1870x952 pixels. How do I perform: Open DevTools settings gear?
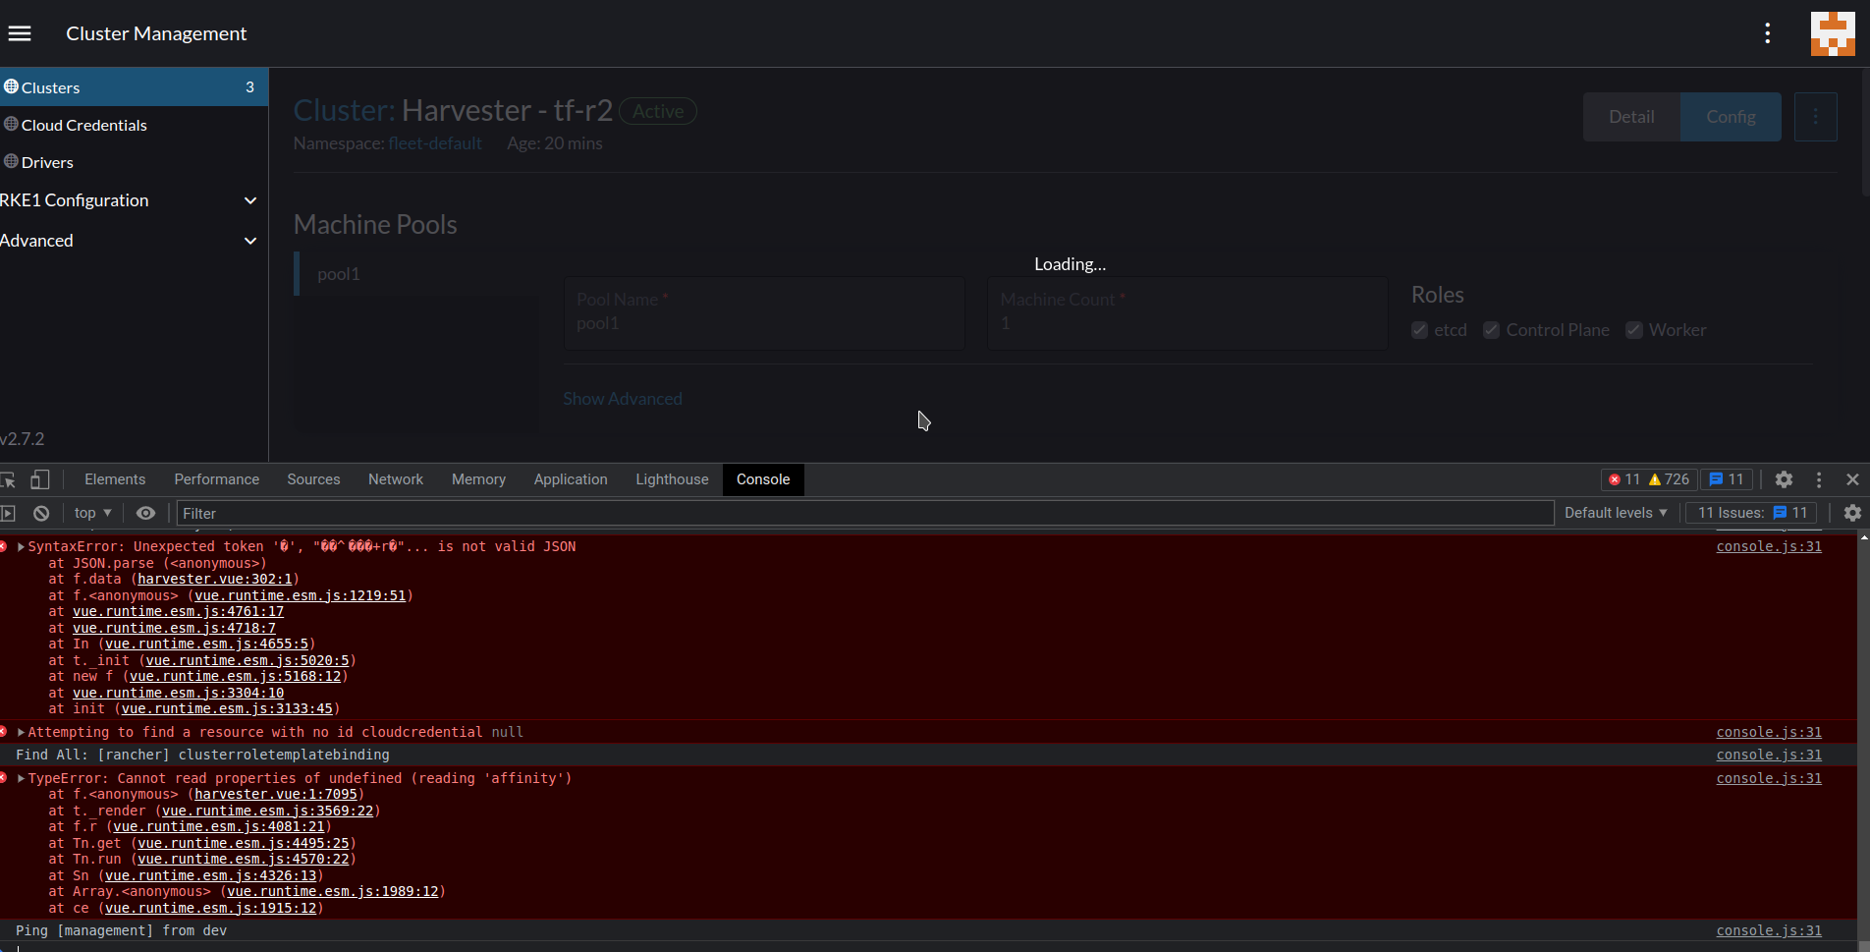[x=1785, y=479]
